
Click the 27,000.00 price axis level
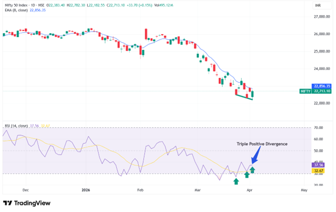pyautogui.click(x=322, y=17)
